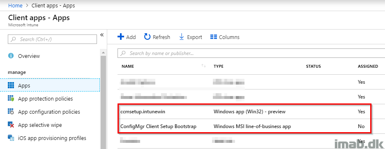Image resolution: width=385 pixels, height=149 pixels.
Task: Click the magnifier icon in sidebar search
Action: pos(14,39)
